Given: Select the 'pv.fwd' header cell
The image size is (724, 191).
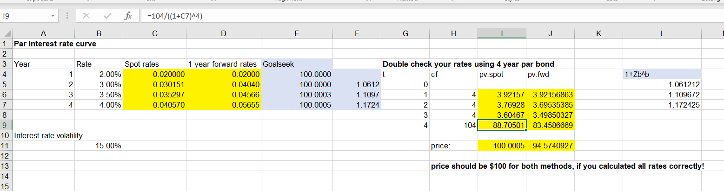Looking at the screenshot, I should (x=550, y=74).
